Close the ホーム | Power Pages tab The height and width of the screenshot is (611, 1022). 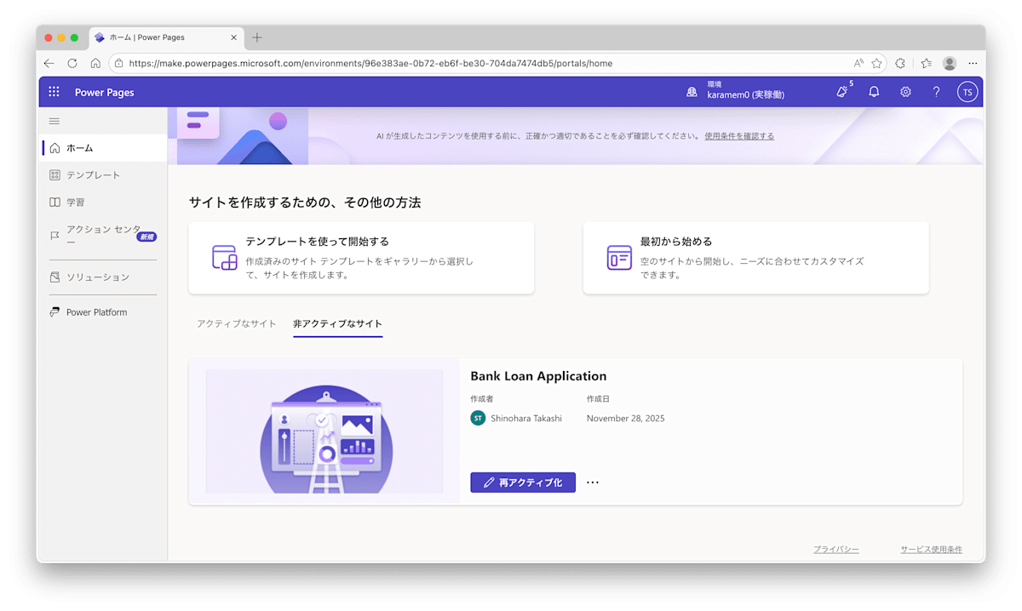tap(234, 37)
